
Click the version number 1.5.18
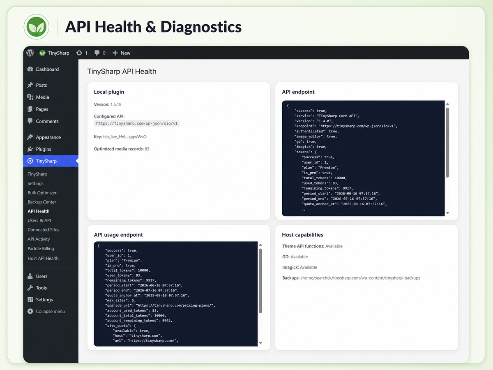tap(116, 104)
